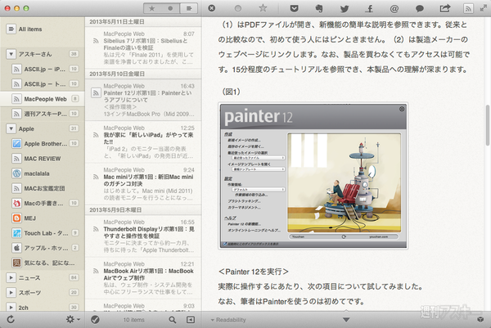Open Mac miniリポ第1回 article
This screenshot has width=491, height=328.
(143, 184)
